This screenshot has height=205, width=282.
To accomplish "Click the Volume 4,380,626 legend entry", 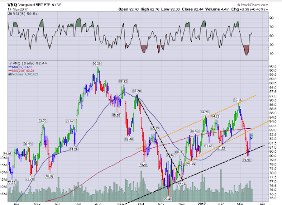I will coord(25,74).
